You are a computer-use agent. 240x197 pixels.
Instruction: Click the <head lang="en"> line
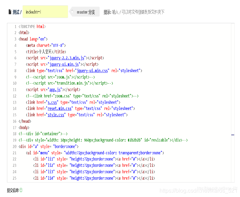click(33, 39)
